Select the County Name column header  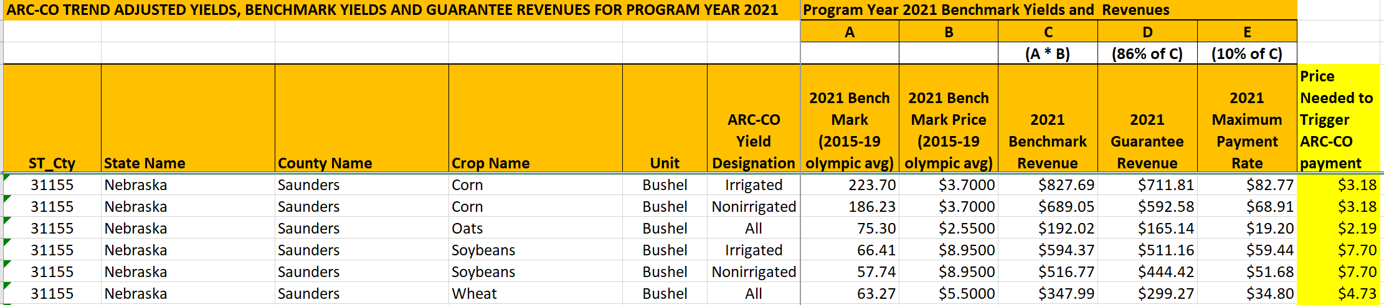[x=325, y=163]
